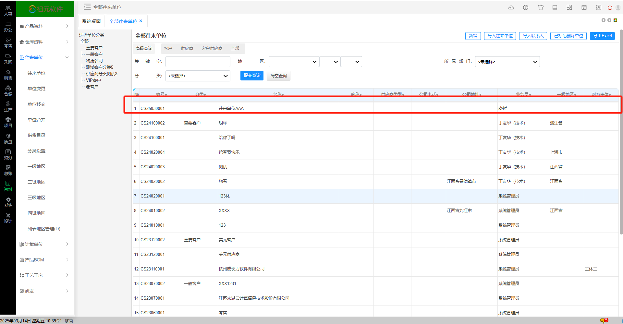Open the message notification icon in the status bar

[604, 320]
